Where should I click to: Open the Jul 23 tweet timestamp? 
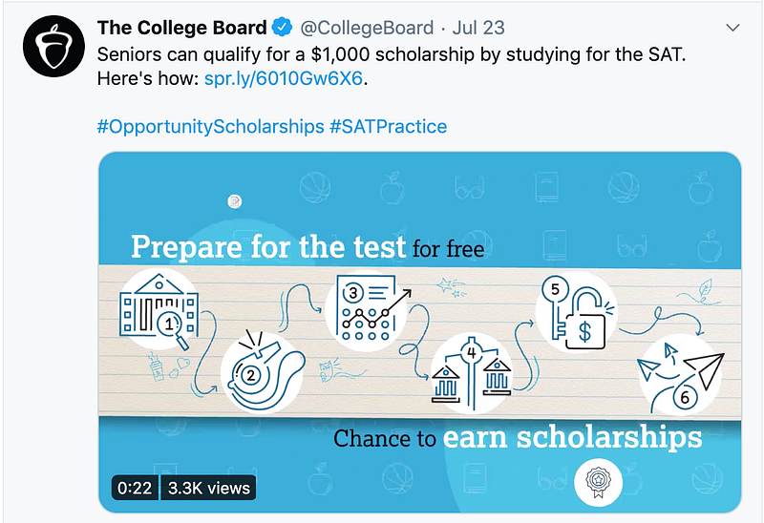pyautogui.click(x=480, y=27)
